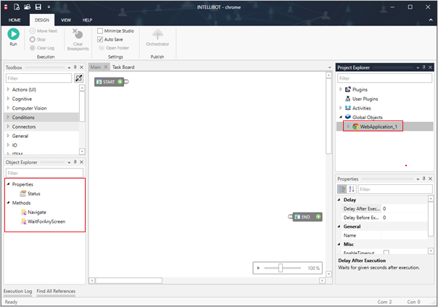
Task: Expand the Conditions category
Action: pos(8,117)
